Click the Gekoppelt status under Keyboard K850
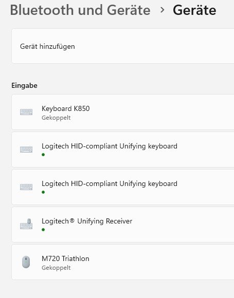 tap(56, 118)
